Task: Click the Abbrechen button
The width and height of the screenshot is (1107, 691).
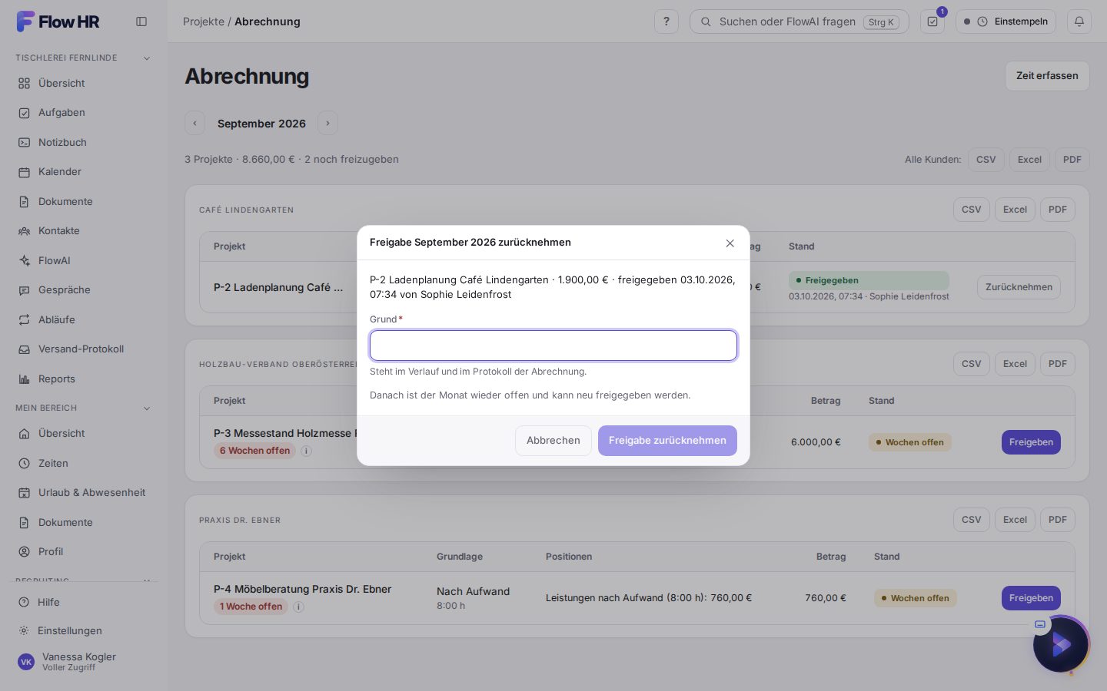Action: click(x=553, y=441)
